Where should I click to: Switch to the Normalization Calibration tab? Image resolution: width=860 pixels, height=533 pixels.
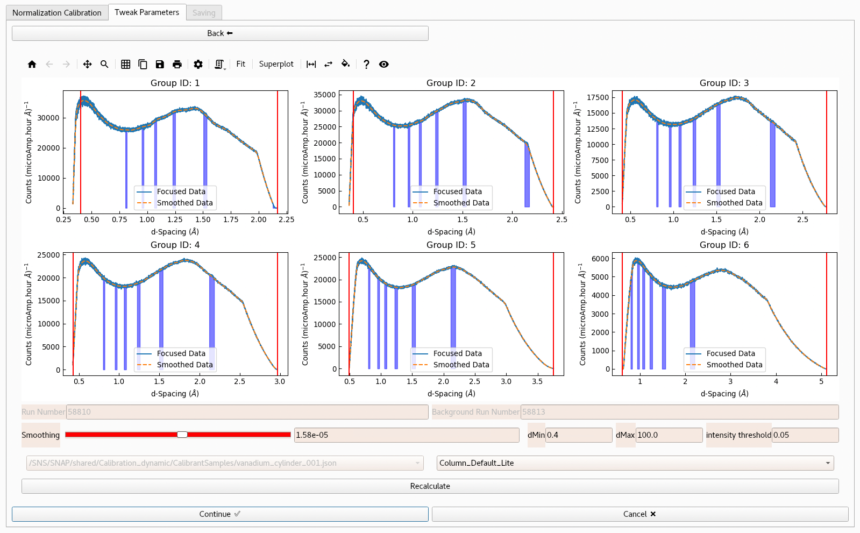point(56,12)
